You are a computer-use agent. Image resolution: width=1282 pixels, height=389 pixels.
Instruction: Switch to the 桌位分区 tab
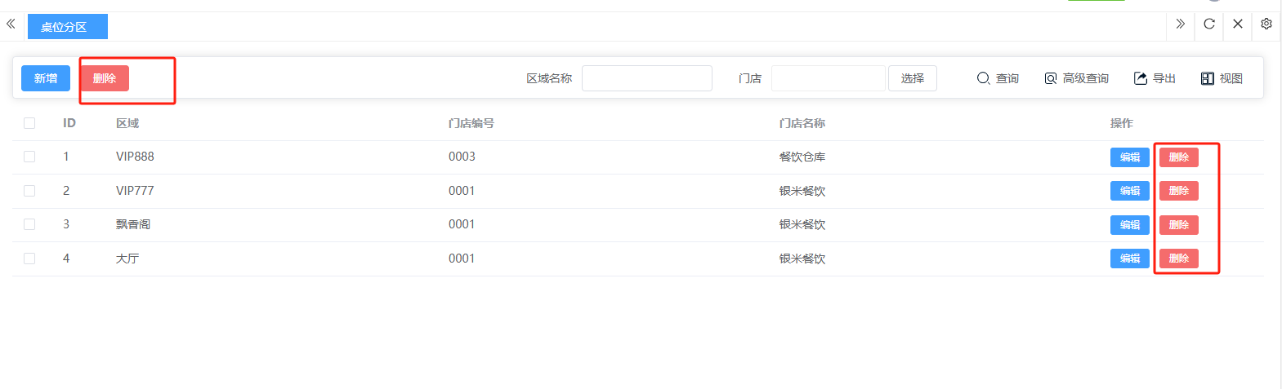(67, 27)
